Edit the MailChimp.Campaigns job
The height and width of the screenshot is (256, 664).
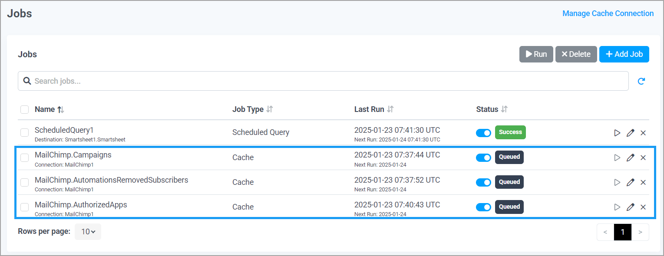pyautogui.click(x=630, y=158)
